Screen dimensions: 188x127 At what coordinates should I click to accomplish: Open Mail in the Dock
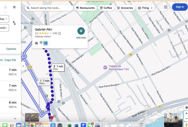[x=18, y=125]
